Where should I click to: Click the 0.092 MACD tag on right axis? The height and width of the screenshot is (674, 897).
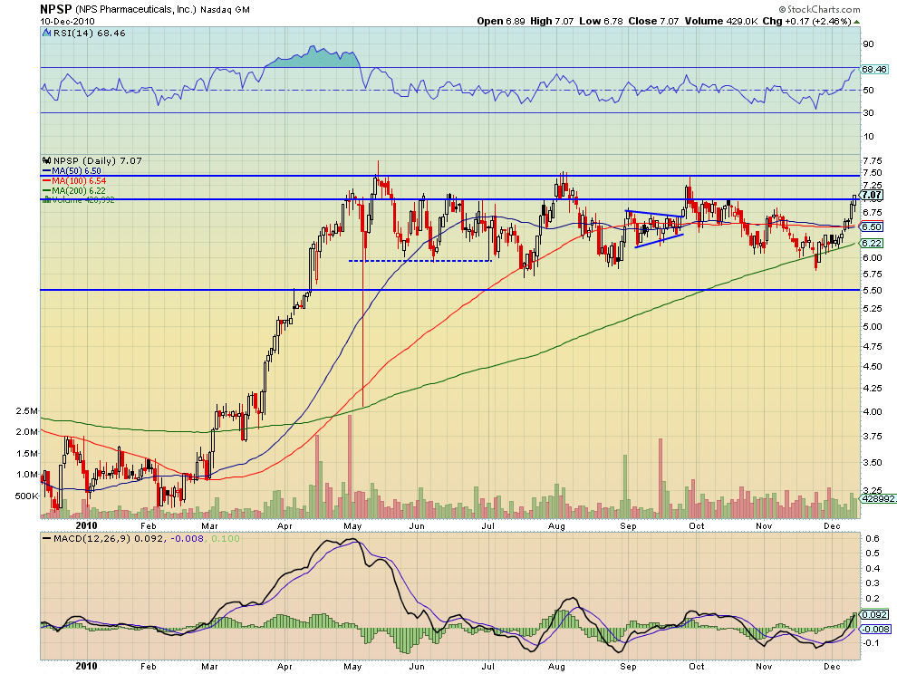click(x=874, y=614)
